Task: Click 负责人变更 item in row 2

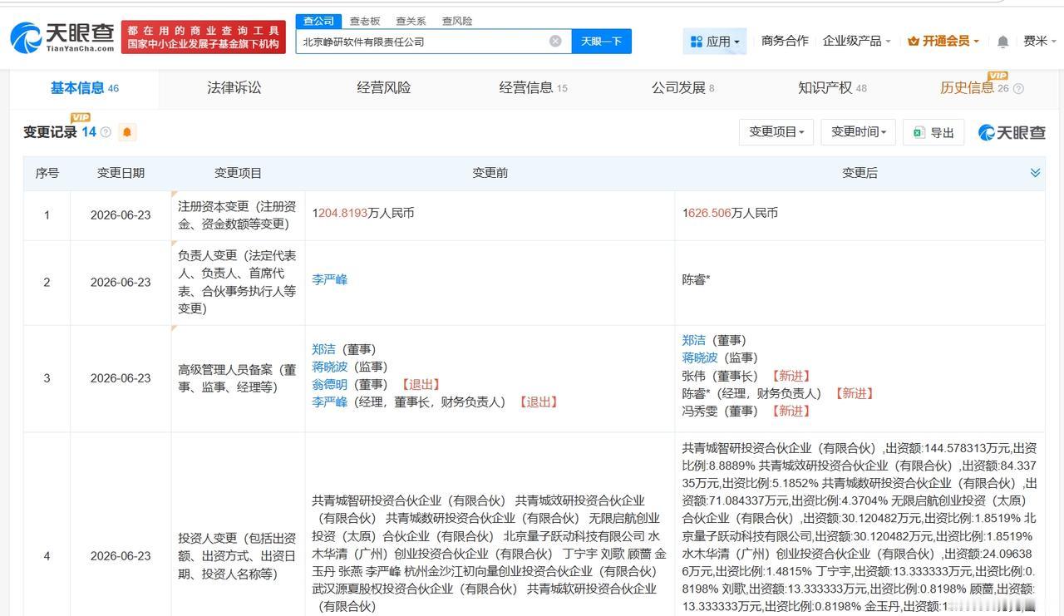Action: coord(237,282)
